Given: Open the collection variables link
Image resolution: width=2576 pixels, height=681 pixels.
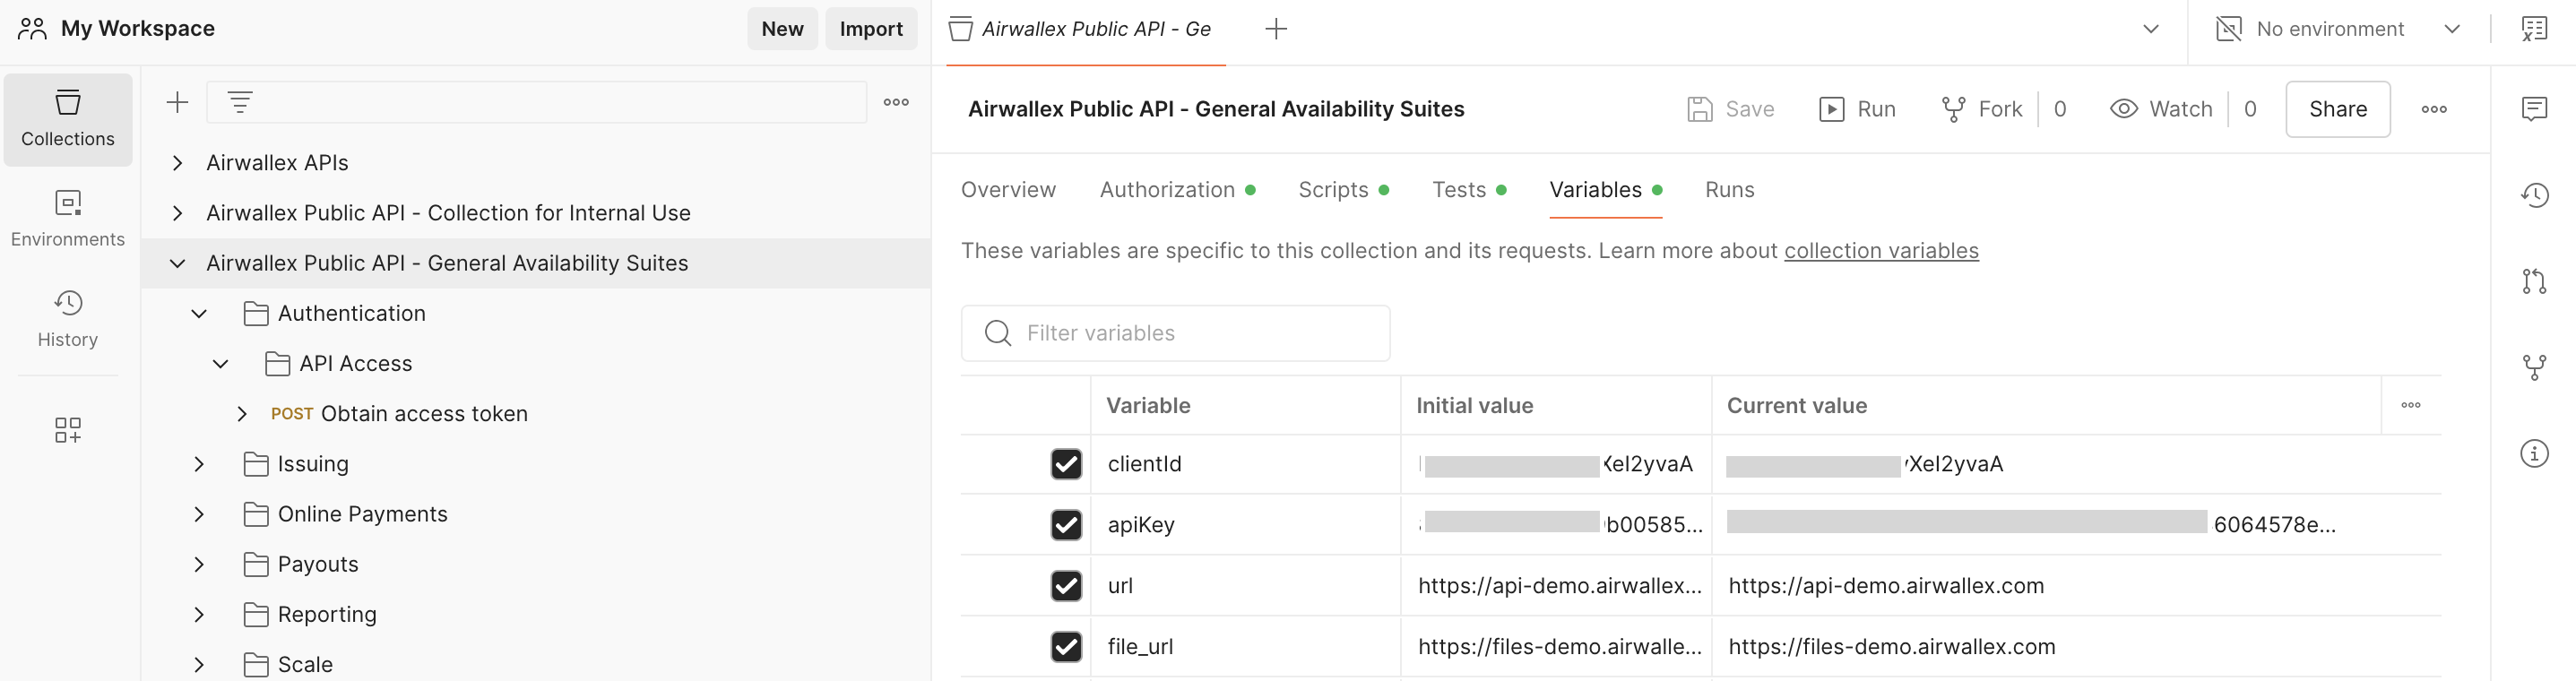Looking at the screenshot, I should 1880,251.
